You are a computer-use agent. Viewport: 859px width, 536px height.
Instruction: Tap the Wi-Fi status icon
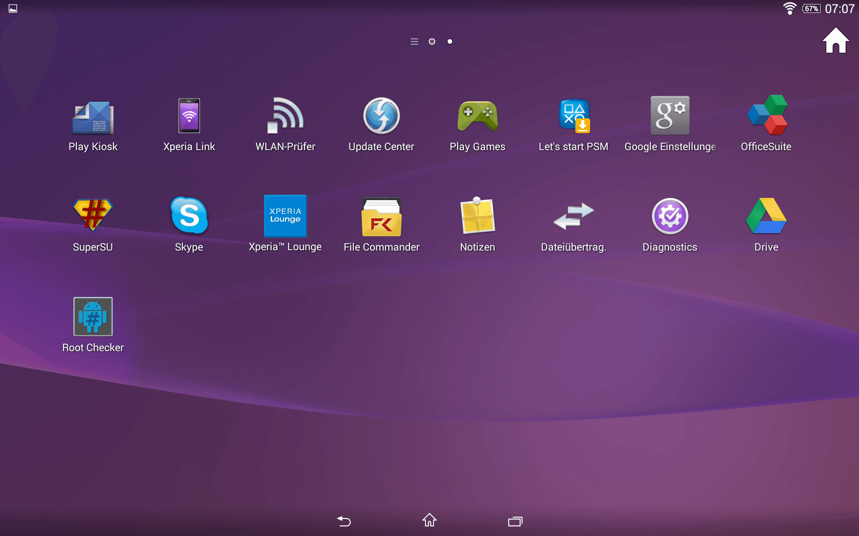coord(790,8)
